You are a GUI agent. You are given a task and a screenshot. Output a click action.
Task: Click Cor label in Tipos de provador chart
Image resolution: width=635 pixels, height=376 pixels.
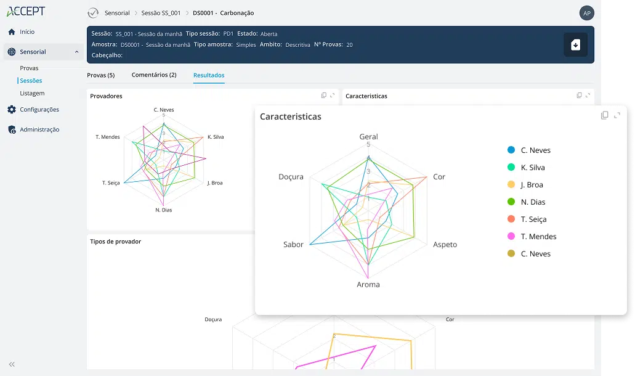point(450,319)
